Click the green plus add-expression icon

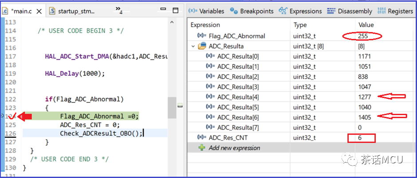click(202, 148)
